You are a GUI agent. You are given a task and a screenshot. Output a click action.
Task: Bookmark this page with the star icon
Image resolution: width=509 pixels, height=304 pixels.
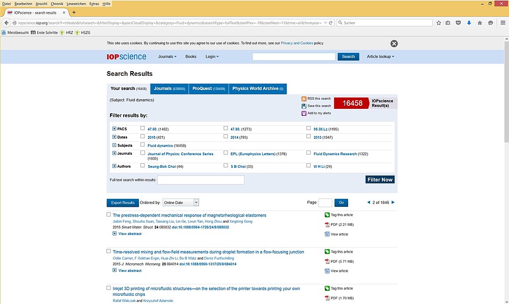tap(438, 23)
